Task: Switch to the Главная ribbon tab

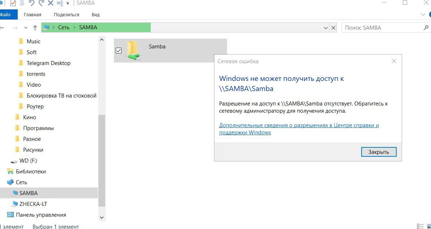Action: [33, 14]
